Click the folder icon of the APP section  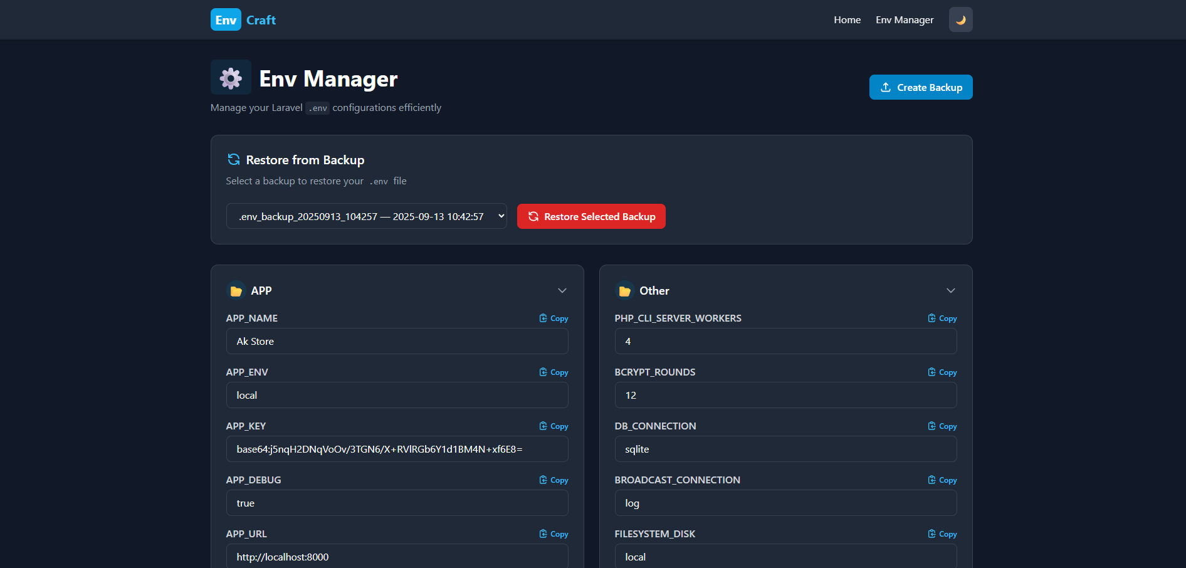tap(236, 290)
